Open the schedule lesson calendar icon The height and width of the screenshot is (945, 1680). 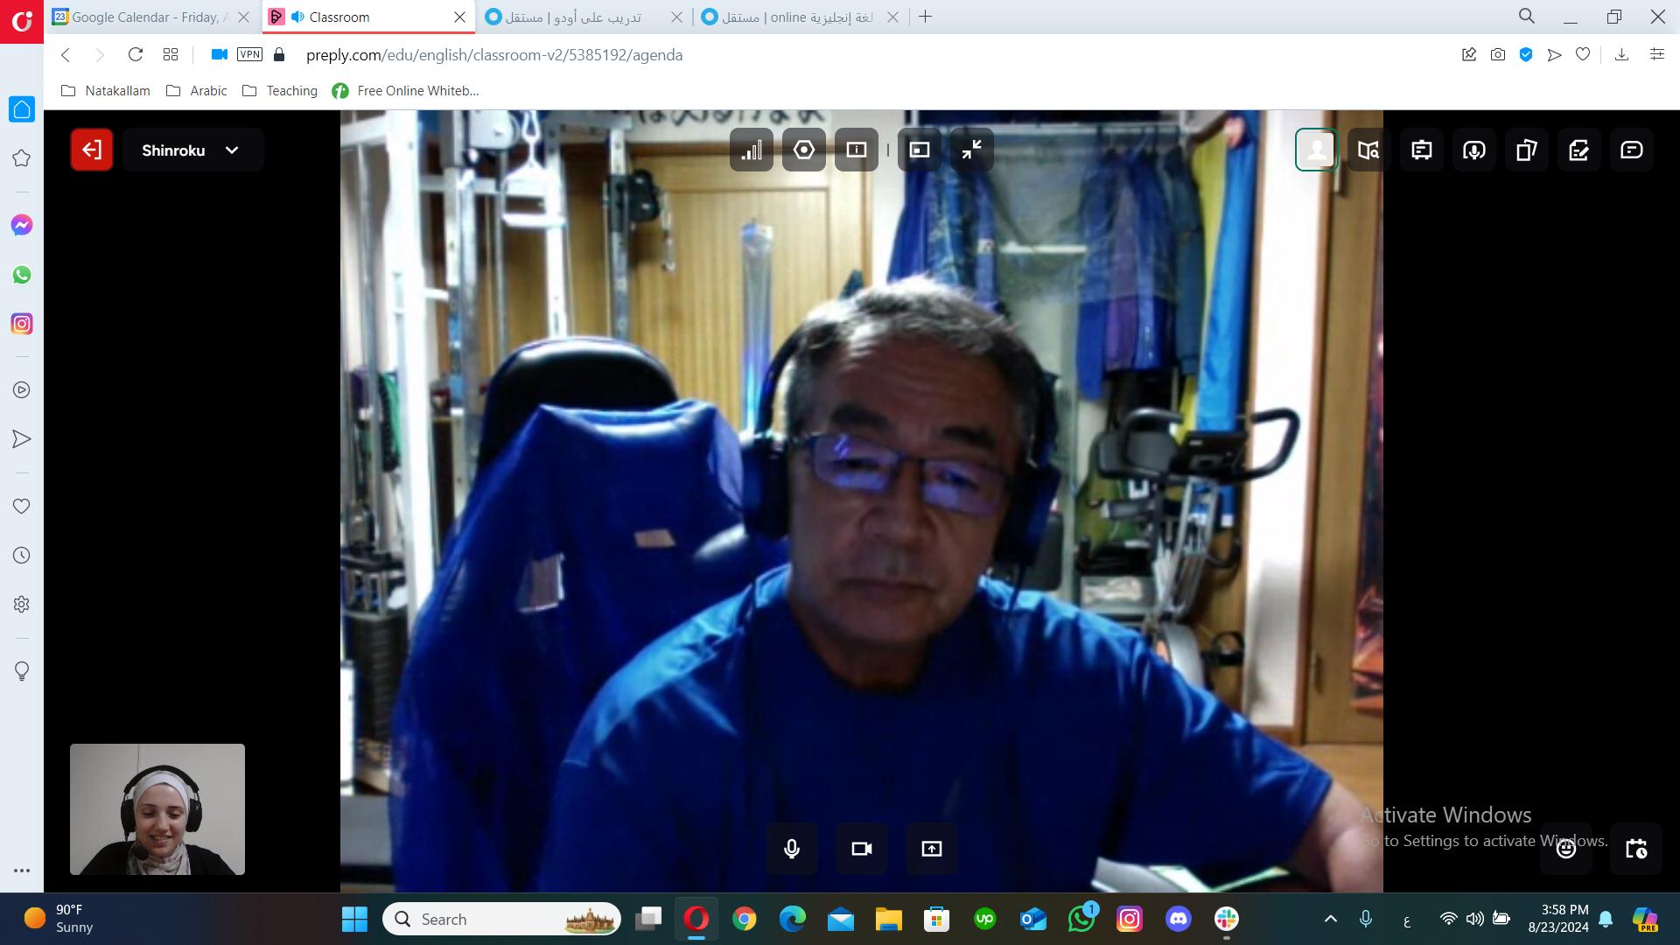click(x=1635, y=848)
